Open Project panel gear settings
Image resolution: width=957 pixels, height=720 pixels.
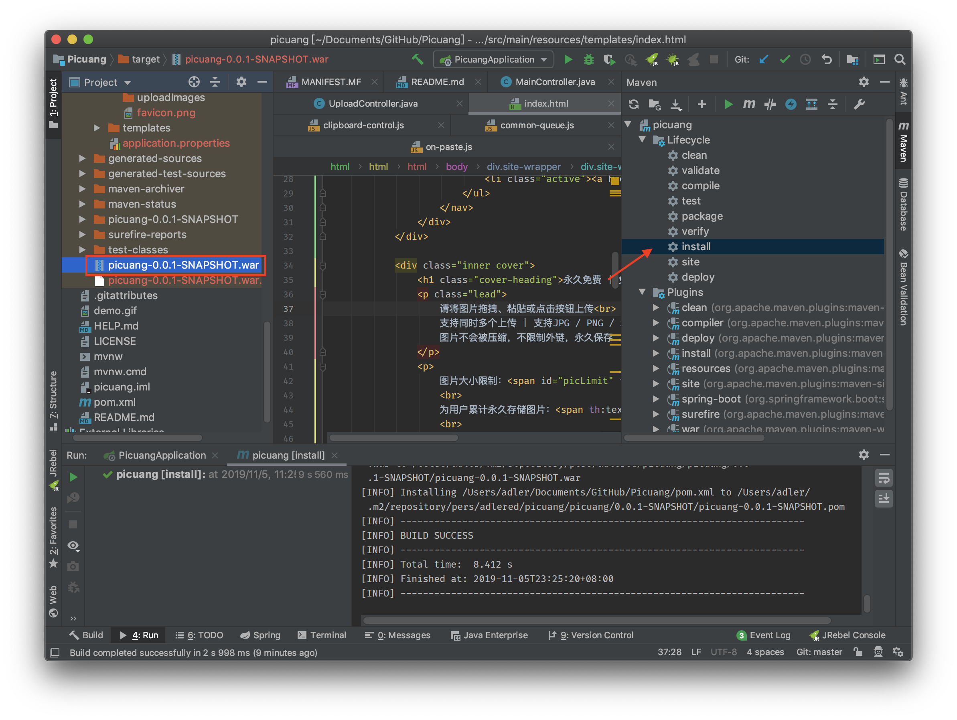click(241, 82)
